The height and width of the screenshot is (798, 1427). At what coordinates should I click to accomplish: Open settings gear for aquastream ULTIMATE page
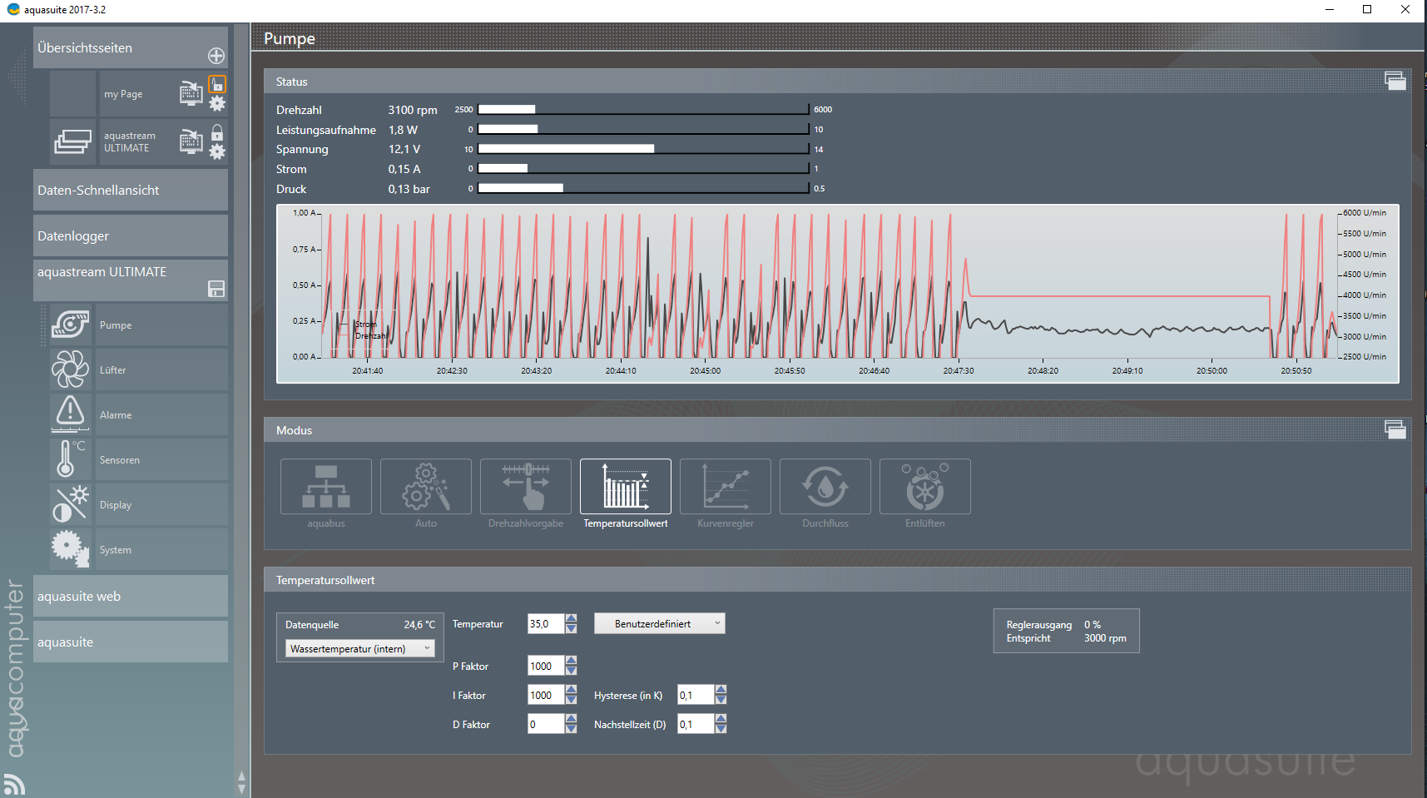coord(217,151)
